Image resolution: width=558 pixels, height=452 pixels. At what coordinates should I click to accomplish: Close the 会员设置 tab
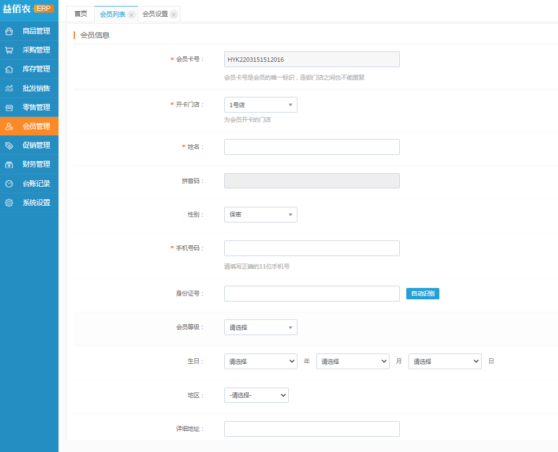pos(173,15)
